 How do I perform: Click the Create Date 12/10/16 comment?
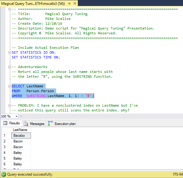tap(37, 23)
